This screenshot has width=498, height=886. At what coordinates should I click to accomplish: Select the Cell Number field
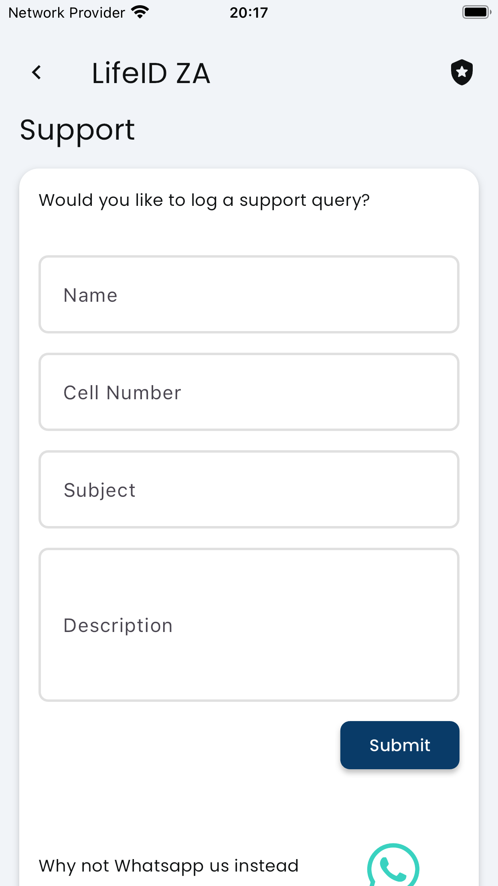tap(249, 392)
